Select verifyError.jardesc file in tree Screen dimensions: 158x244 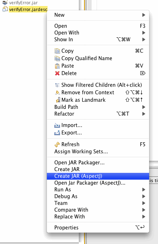coord(28,10)
